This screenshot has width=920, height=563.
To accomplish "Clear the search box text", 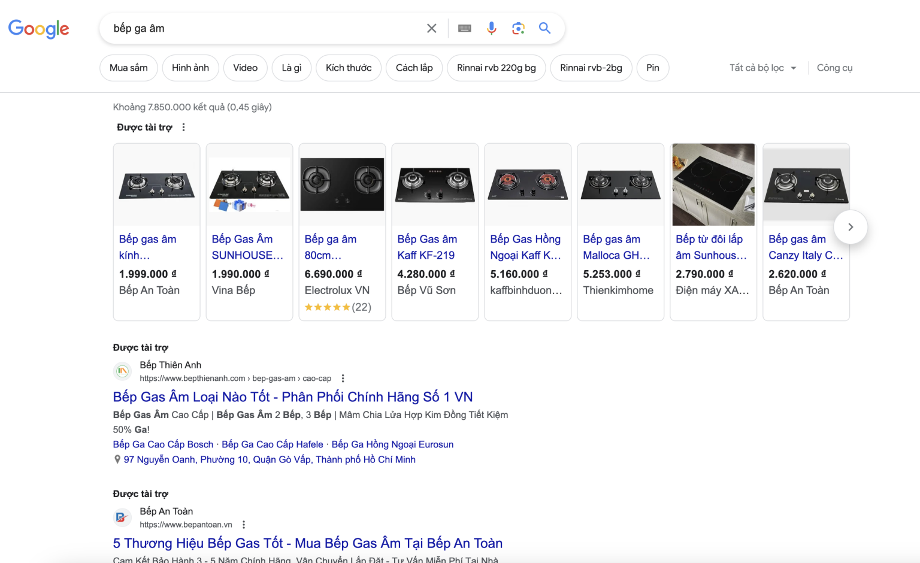I will tap(431, 28).
